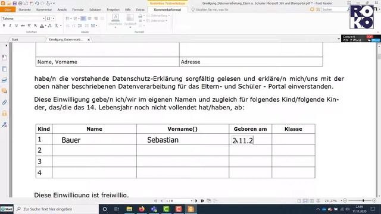Click the font color A swatch
The image size is (381, 214).
[x=42, y=26]
